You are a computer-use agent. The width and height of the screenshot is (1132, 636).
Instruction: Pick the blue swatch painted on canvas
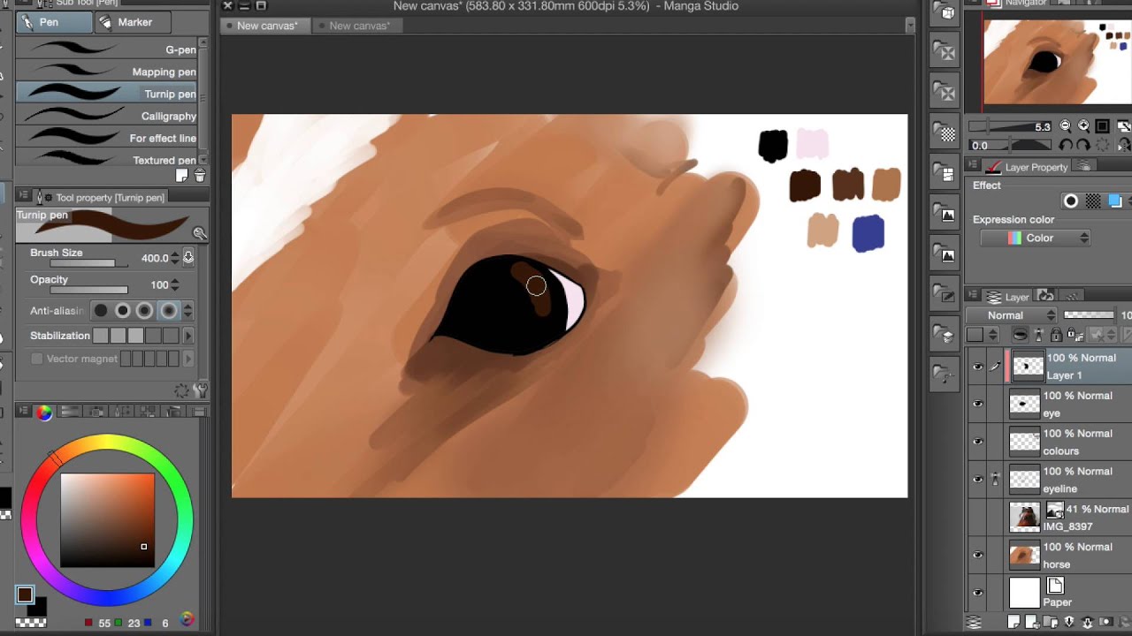868,234
